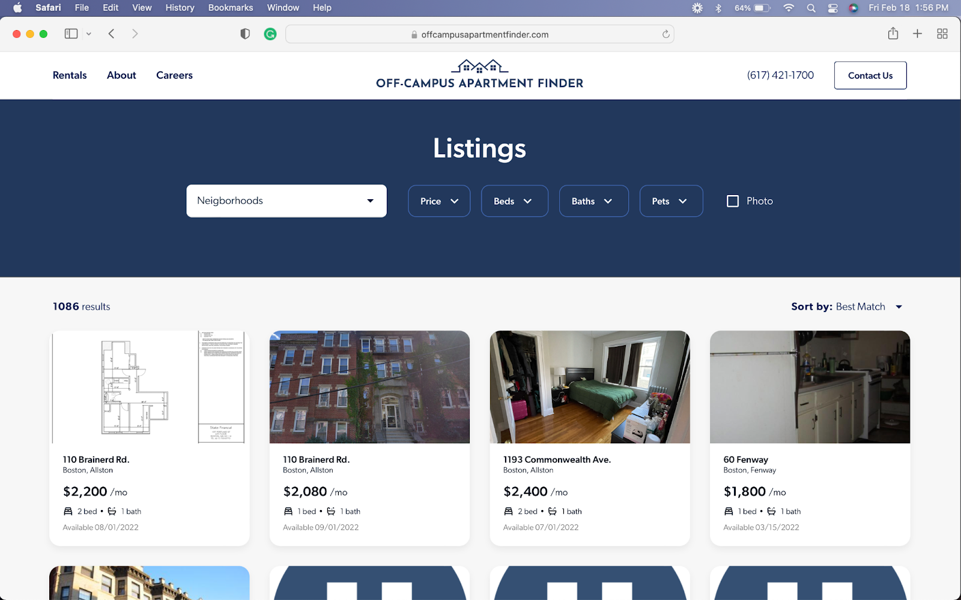Open the Siri icon
The height and width of the screenshot is (600, 961).
(x=853, y=8)
